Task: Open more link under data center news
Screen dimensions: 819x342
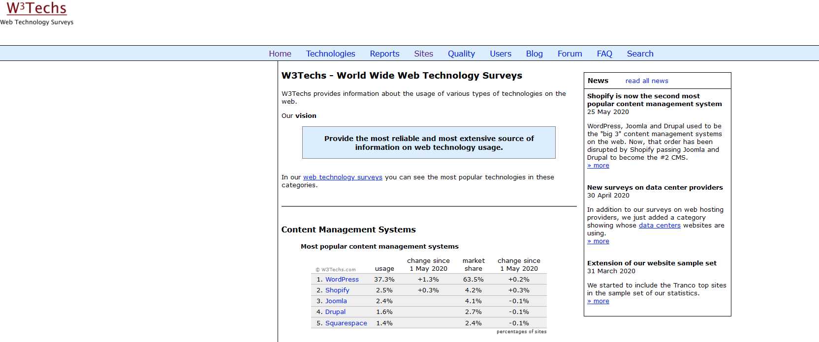Action: tap(598, 241)
